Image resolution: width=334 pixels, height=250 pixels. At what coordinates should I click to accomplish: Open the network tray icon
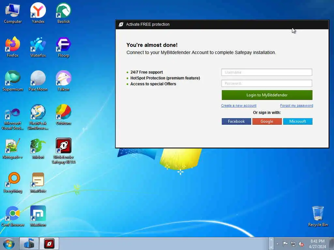pos(293,244)
